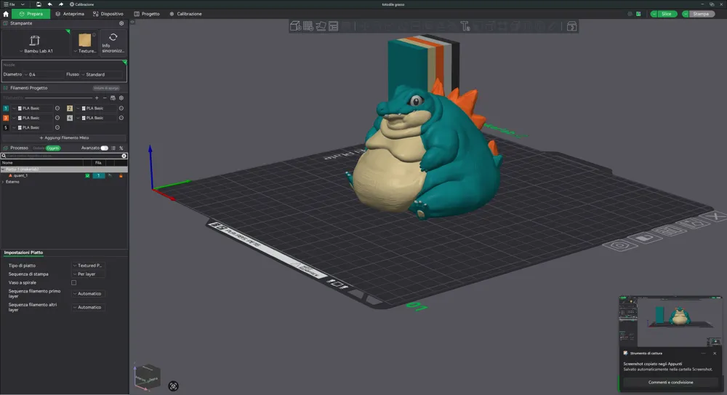Viewport: 727px width, 395px height.
Task: Click quant_1 orange lock icon
Action: [121, 175]
